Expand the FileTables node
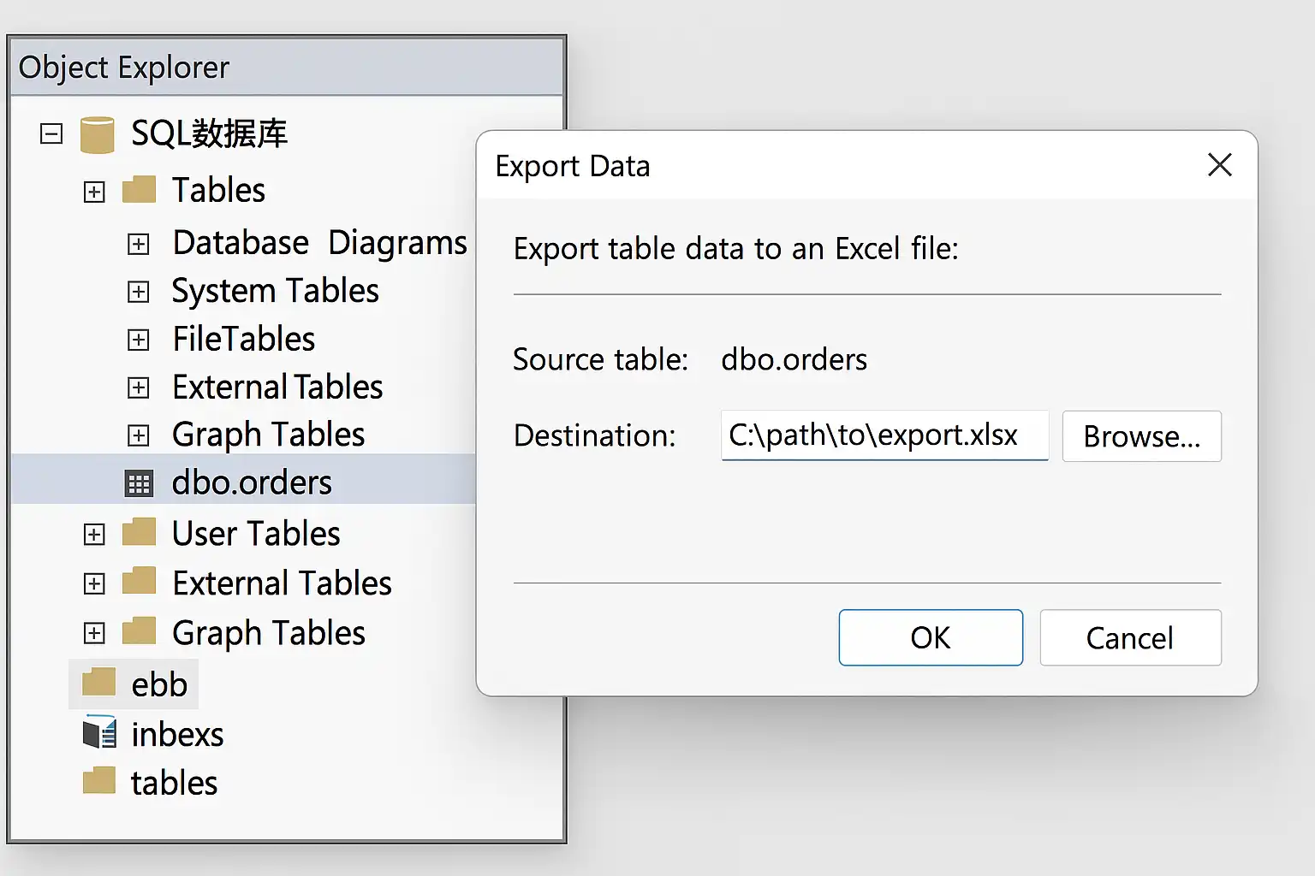This screenshot has width=1315, height=876. coord(139,340)
